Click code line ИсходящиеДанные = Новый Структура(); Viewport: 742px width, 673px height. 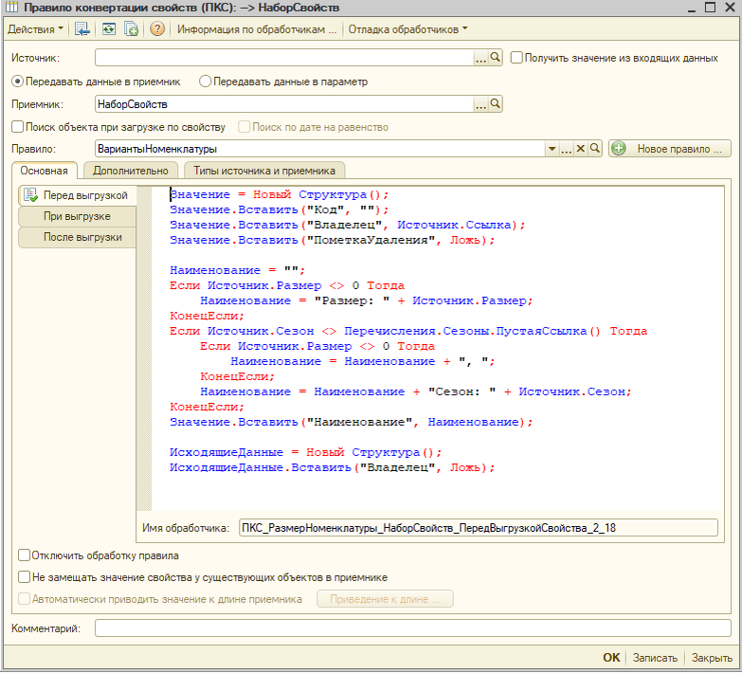[x=306, y=452]
